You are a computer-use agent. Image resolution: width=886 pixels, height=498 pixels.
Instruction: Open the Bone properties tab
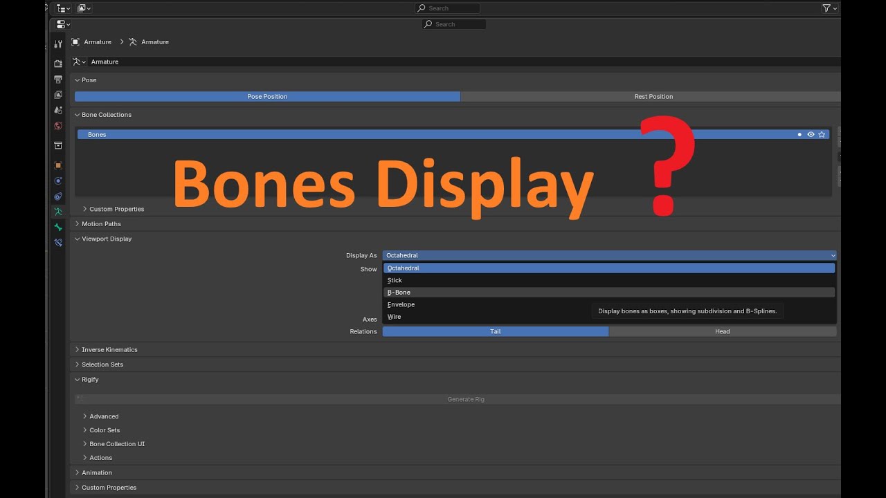pos(58,227)
